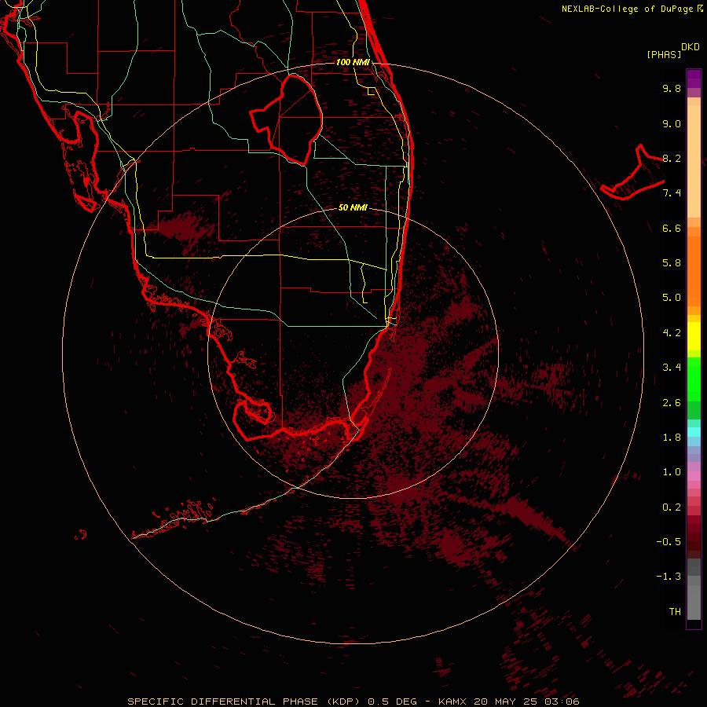Click the 4.2 legend value
The image size is (707, 707).
tap(672, 333)
